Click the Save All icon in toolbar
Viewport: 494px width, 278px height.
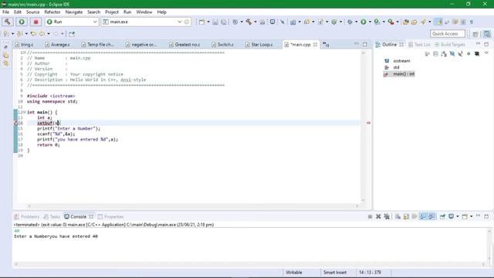pyautogui.click(x=223, y=22)
